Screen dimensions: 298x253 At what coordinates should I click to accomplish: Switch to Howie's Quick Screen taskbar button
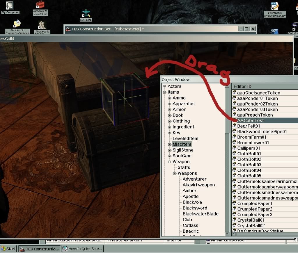point(83,249)
